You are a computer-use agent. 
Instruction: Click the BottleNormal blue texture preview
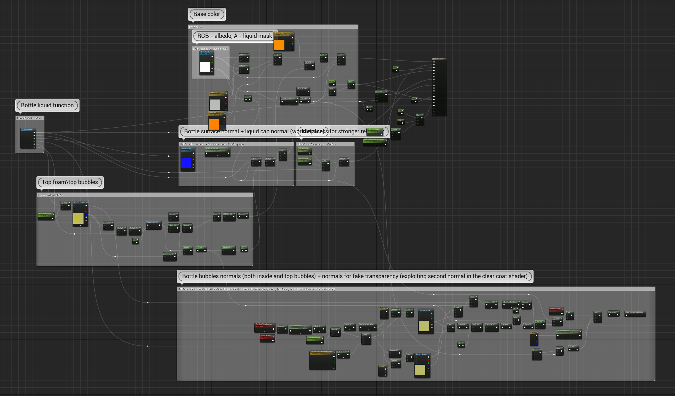186,163
